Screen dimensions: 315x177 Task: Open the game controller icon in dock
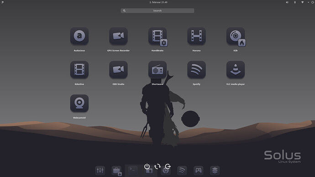[x=199, y=170]
